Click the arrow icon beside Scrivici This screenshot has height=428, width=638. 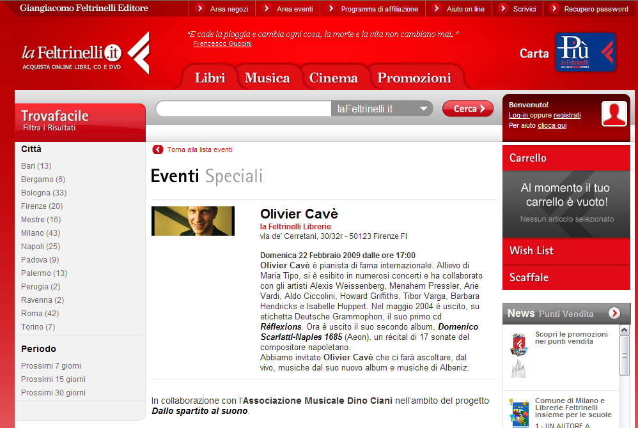click(x=503, y=8)
